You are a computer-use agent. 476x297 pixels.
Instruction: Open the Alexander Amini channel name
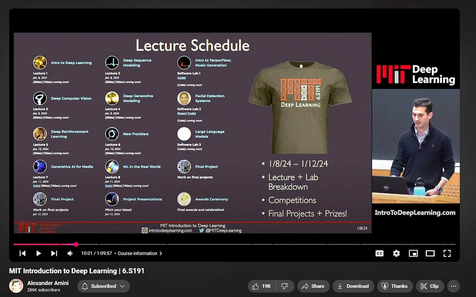tap(48, 283)
